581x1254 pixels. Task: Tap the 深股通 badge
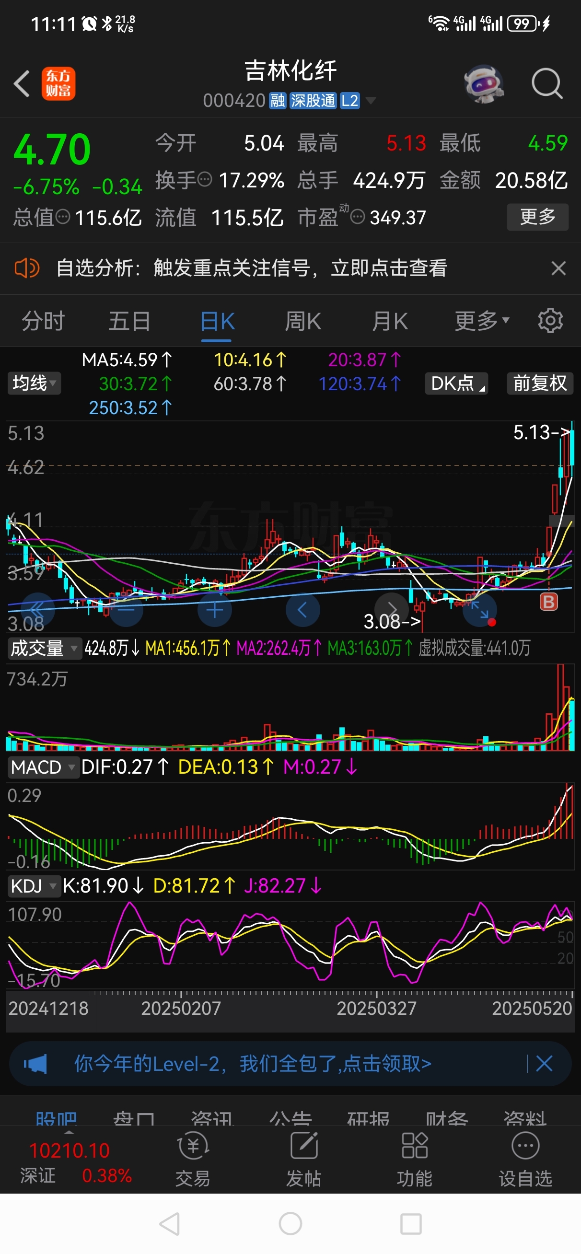coord(313,101)
